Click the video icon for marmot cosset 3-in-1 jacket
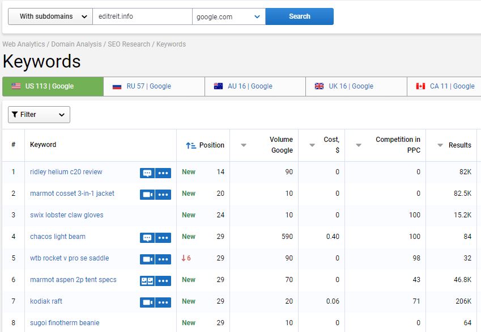The width and height of the screenshot is (481, 332). 147,195
